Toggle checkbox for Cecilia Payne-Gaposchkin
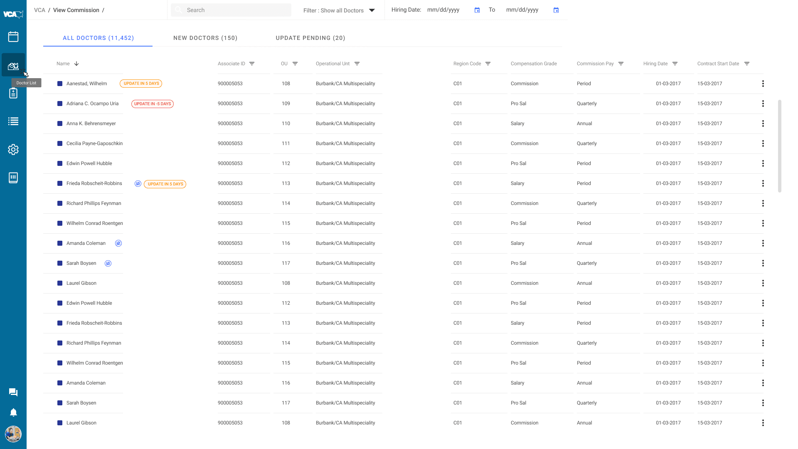This screenshot has width=798, height=449. (60, 143)
